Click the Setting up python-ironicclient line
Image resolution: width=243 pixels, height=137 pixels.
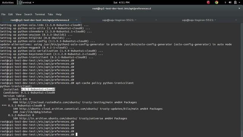(47, 57)
